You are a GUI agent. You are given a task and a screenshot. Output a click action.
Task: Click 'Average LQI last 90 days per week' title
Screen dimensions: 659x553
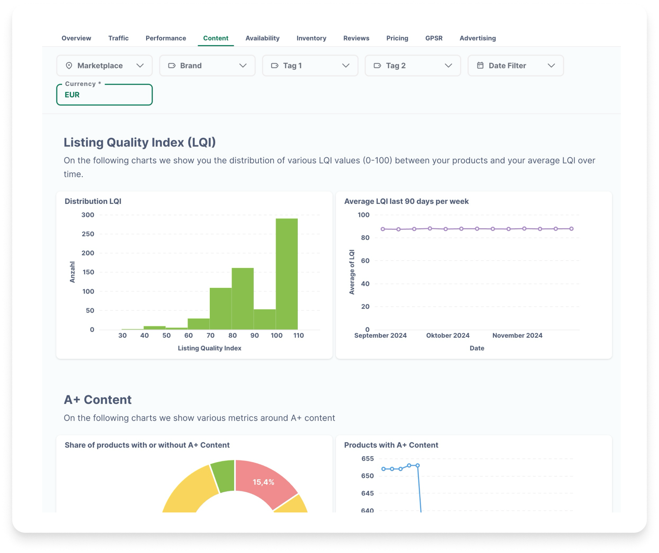pos(406,201)
